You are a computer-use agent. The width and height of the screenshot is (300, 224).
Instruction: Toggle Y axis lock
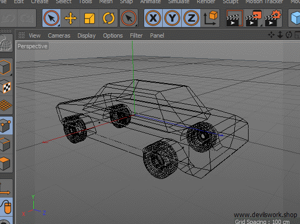click(x=172, y=18)
